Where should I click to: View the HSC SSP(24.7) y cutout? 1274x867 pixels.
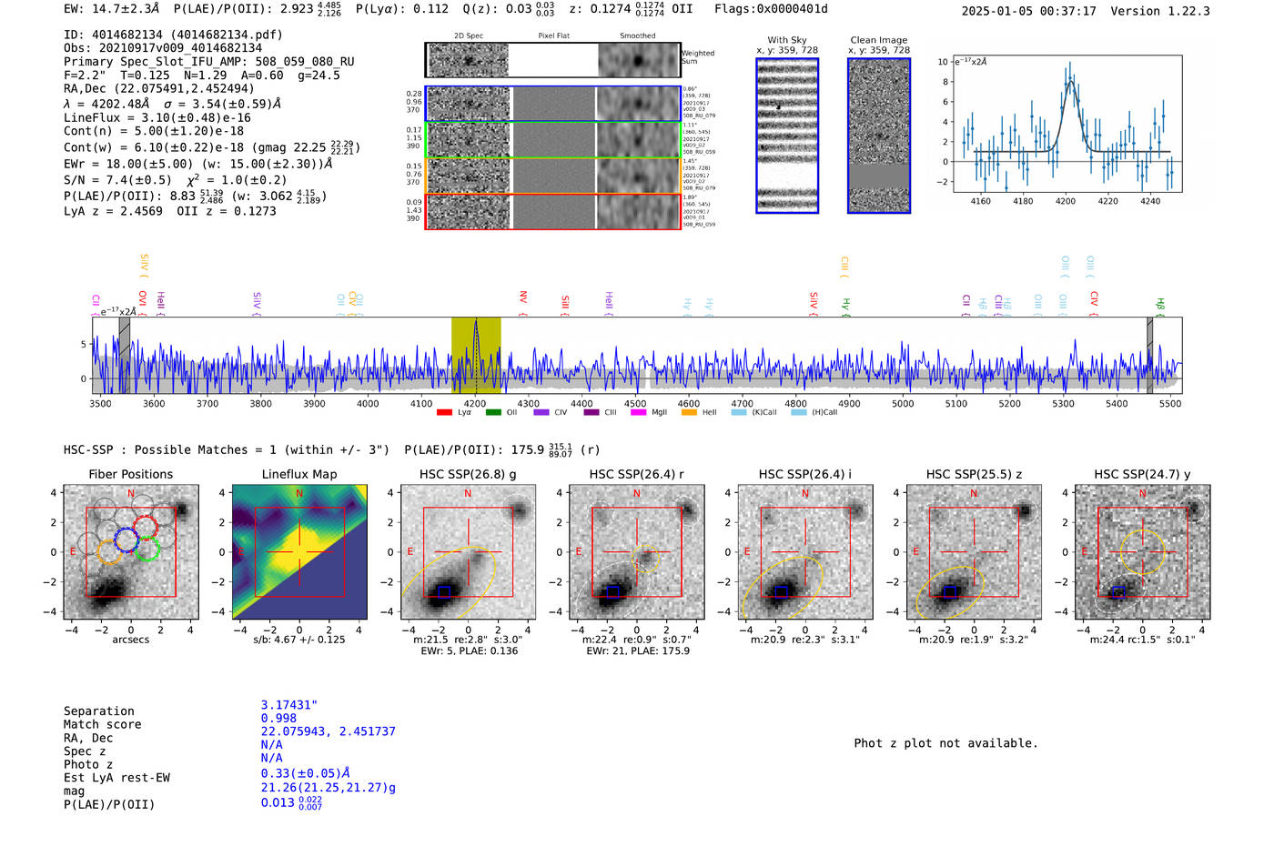click(x=1143, y=551)
